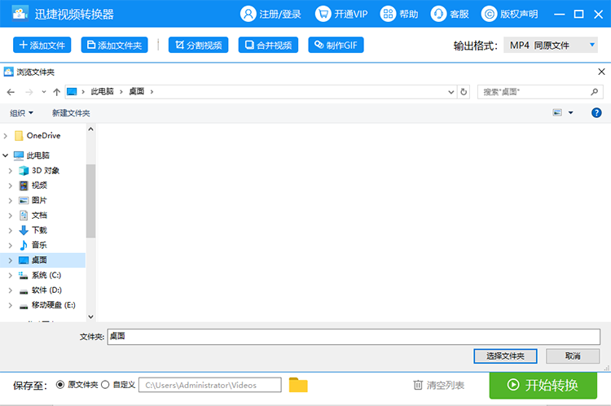Click 桌面 in the address bar
The height and width of the screenshot is (406, 611).
pos(136,91)
